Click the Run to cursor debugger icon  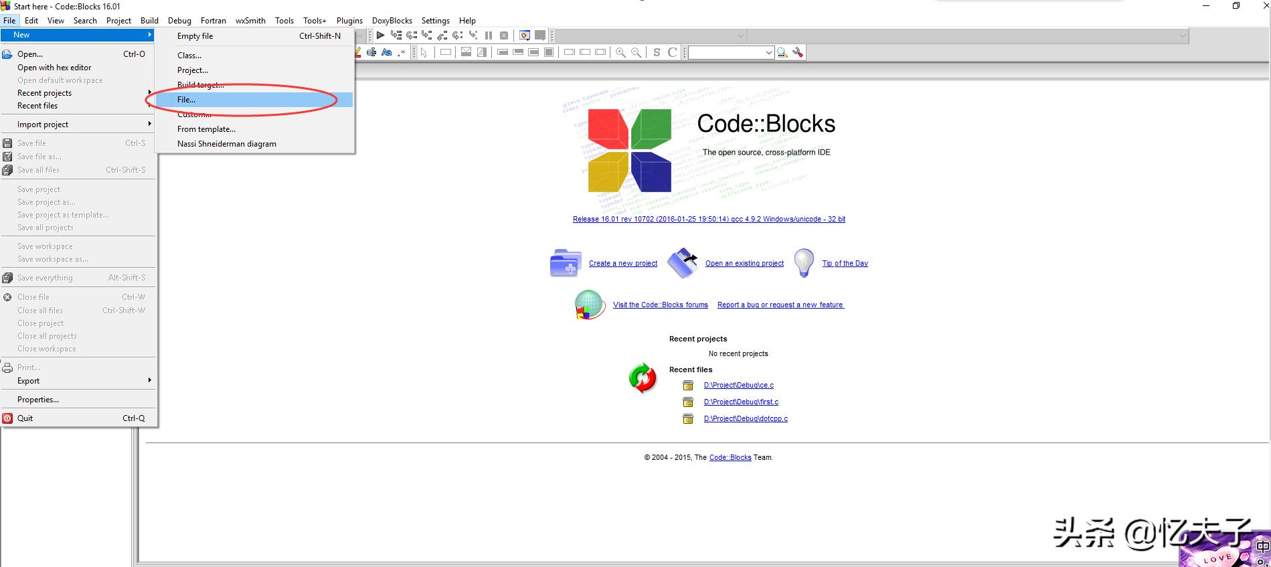tap(396, 35)
